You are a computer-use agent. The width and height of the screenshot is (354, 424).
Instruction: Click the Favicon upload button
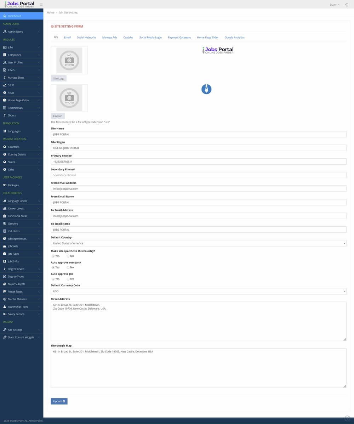coord(58,116)
